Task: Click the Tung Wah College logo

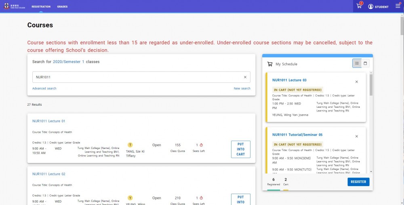Action: (15, 6)
